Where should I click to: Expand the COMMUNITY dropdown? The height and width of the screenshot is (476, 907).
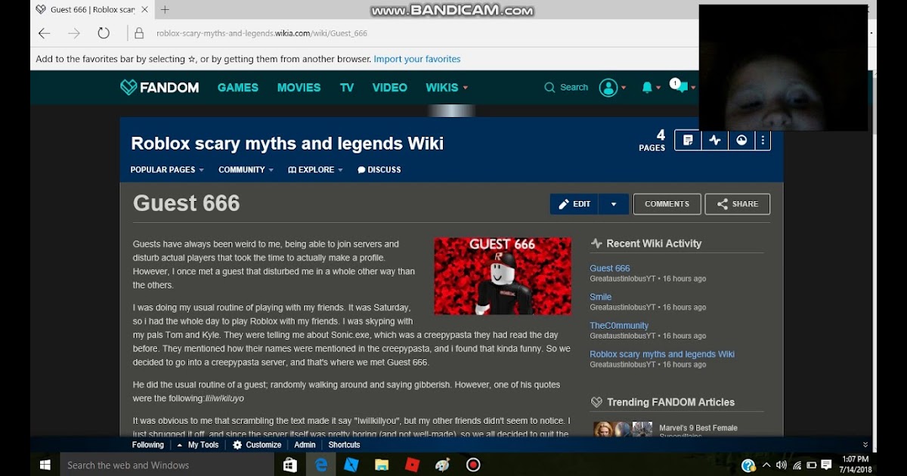[x=246, y=170]
